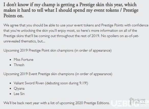Click the 'We agree that you should' paragraph
Image resolution: width=149 pixels, height=109 pixels.
click(76, 33)
